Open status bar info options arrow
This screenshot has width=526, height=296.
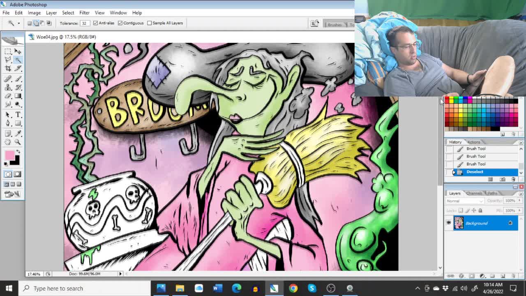click(120, 274)
